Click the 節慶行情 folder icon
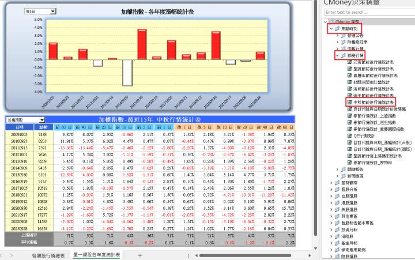Image resolution: width=415 pixels, height=260 pixels. point(344,55)
